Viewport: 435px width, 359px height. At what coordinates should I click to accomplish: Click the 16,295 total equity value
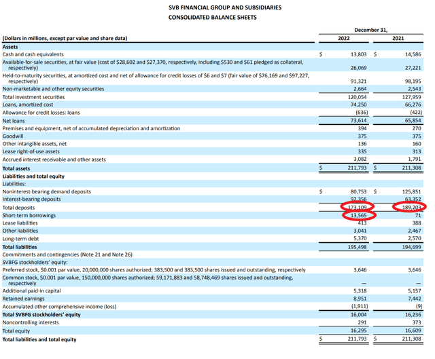pos(358,330)
